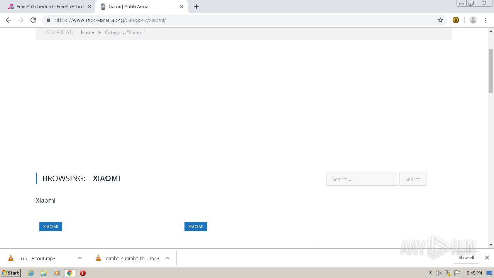Click the scrollbar up arrow
The height and width of the screenshot is (278, 494).
[x=491, y=31]
